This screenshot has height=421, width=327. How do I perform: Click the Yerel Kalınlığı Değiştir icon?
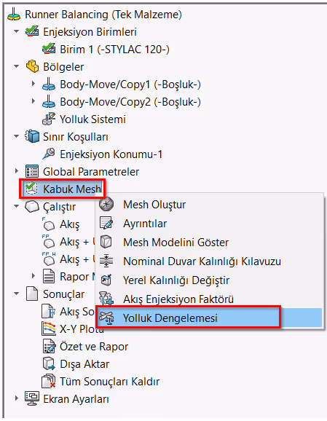106,280
